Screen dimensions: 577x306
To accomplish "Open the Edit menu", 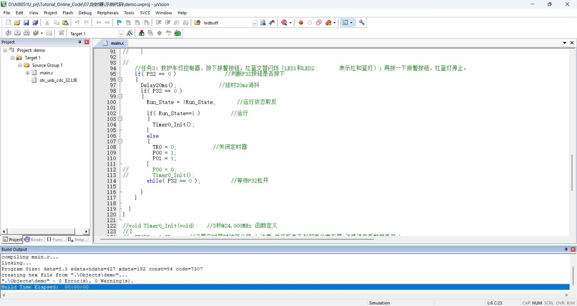I will click(x=20, y=13).
